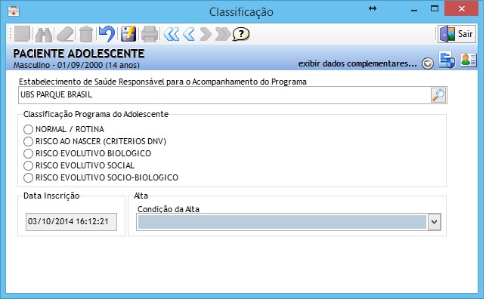Image resolution: width=486 pixels, height=299 pixels.
Task: Click magnifier to search health establishment
Action: tap(438, 95)
